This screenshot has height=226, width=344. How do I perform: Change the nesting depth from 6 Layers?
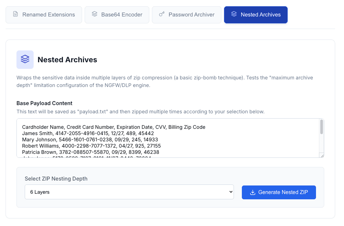(129, 192)
